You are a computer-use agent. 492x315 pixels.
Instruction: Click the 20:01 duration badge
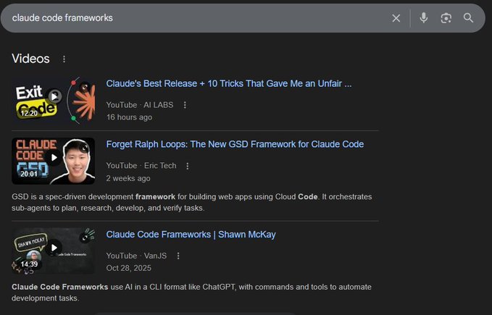[29, 174]
